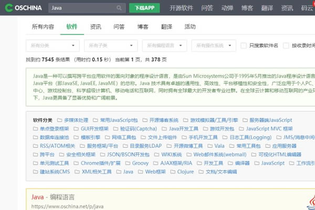Click the search magnifier icon
315x210 pixels.
(119, 8)
